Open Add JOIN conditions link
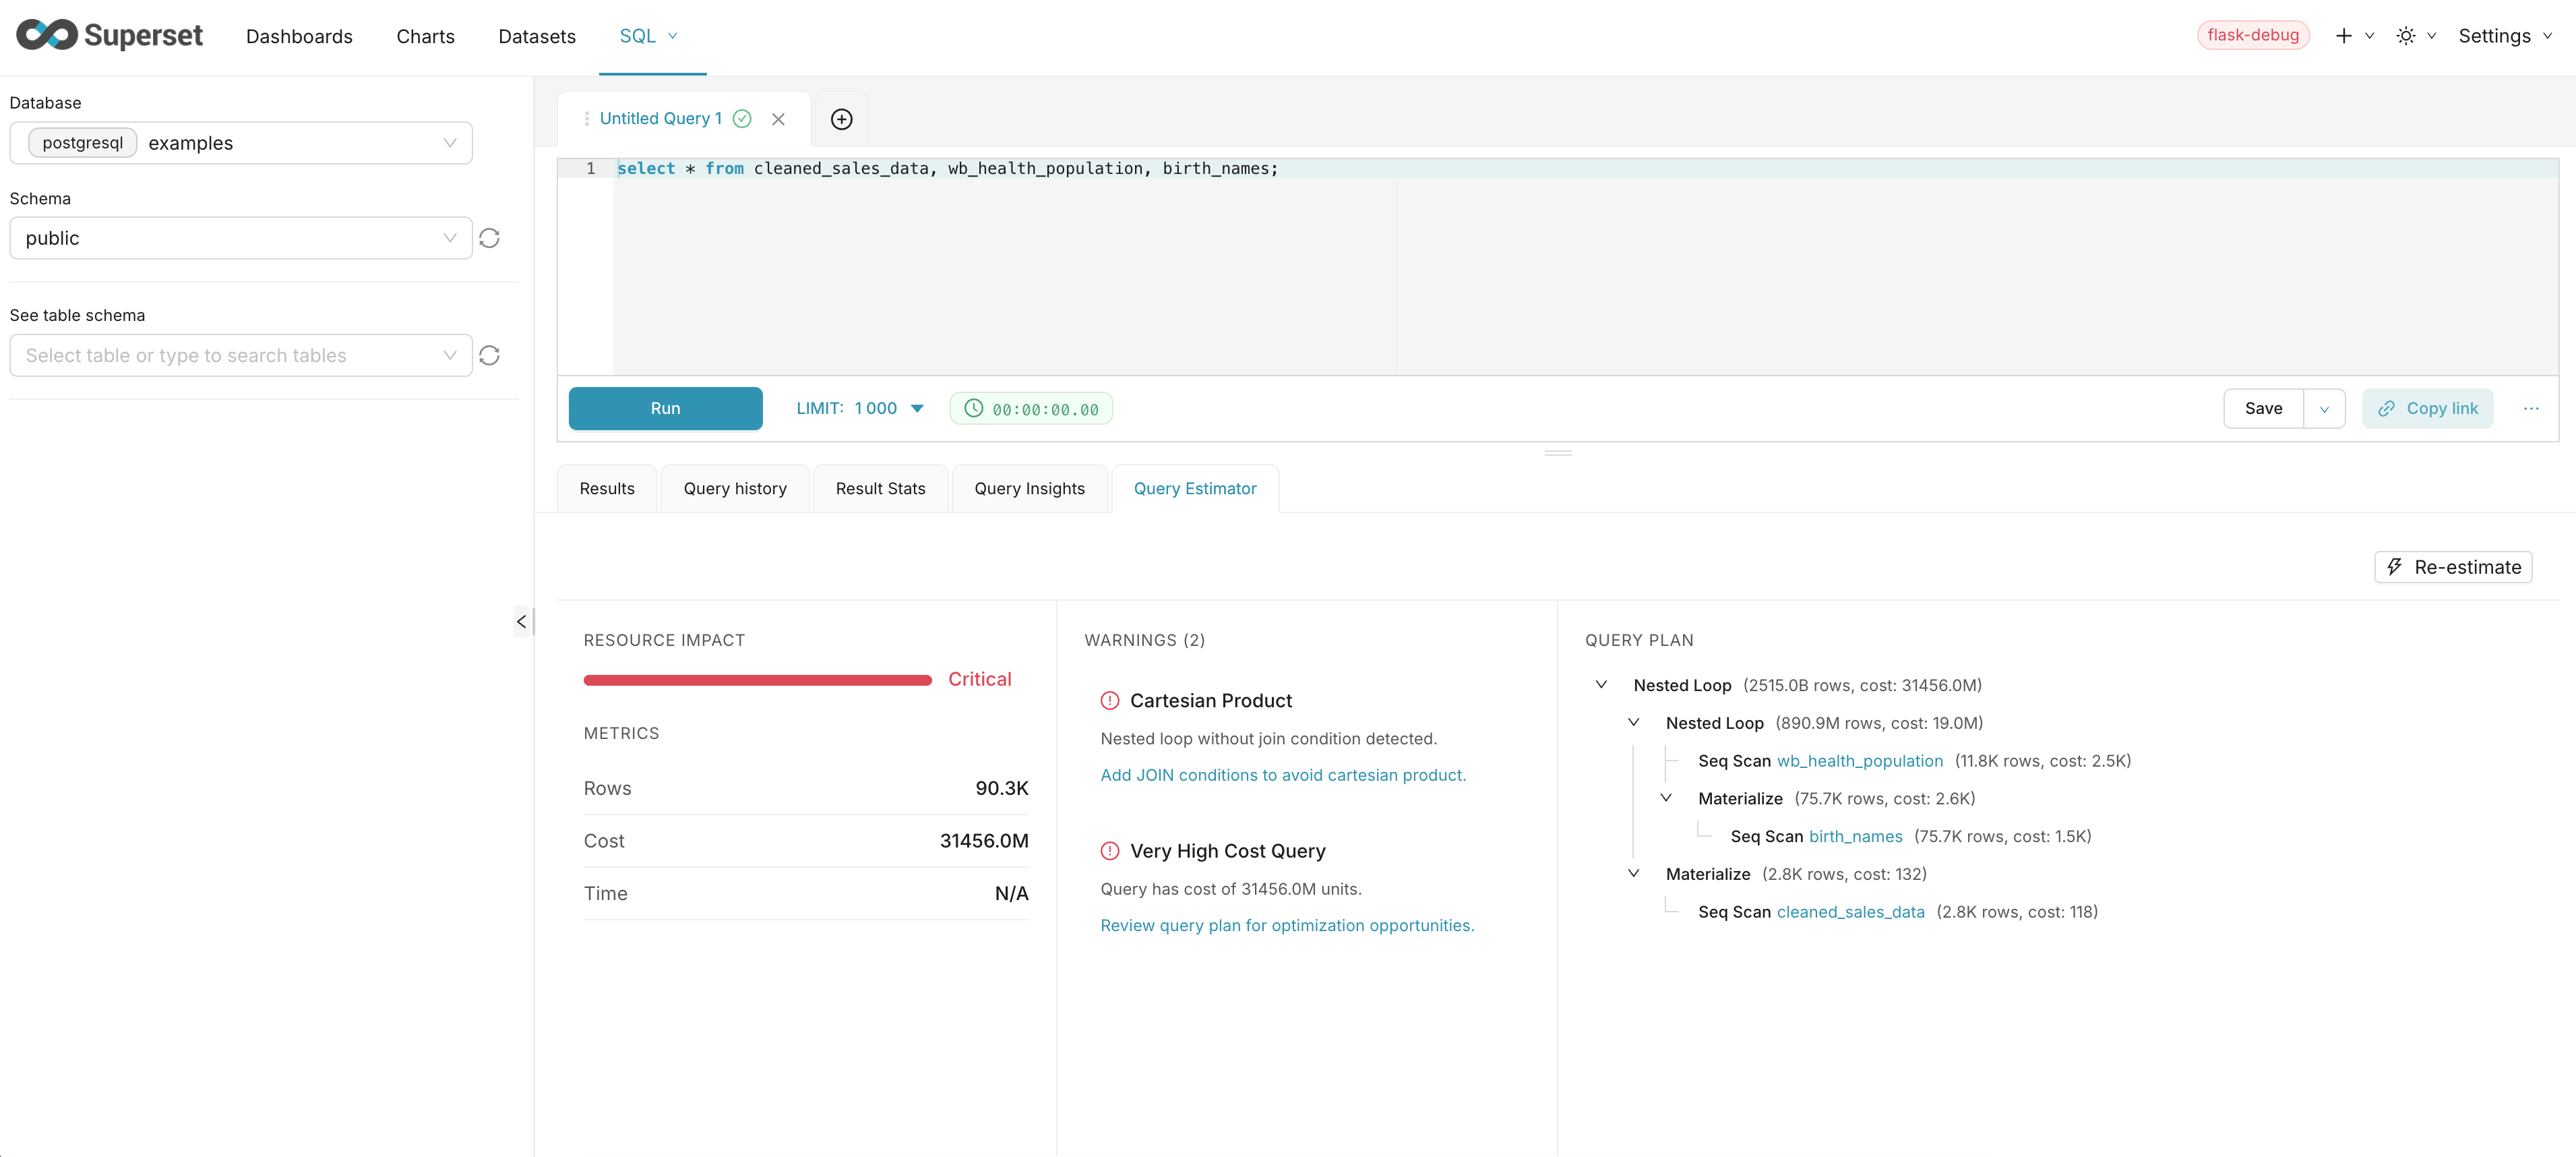 (x=1283, y=774)
